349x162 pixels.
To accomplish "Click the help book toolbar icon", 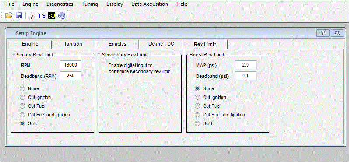I will coord(62,16).
